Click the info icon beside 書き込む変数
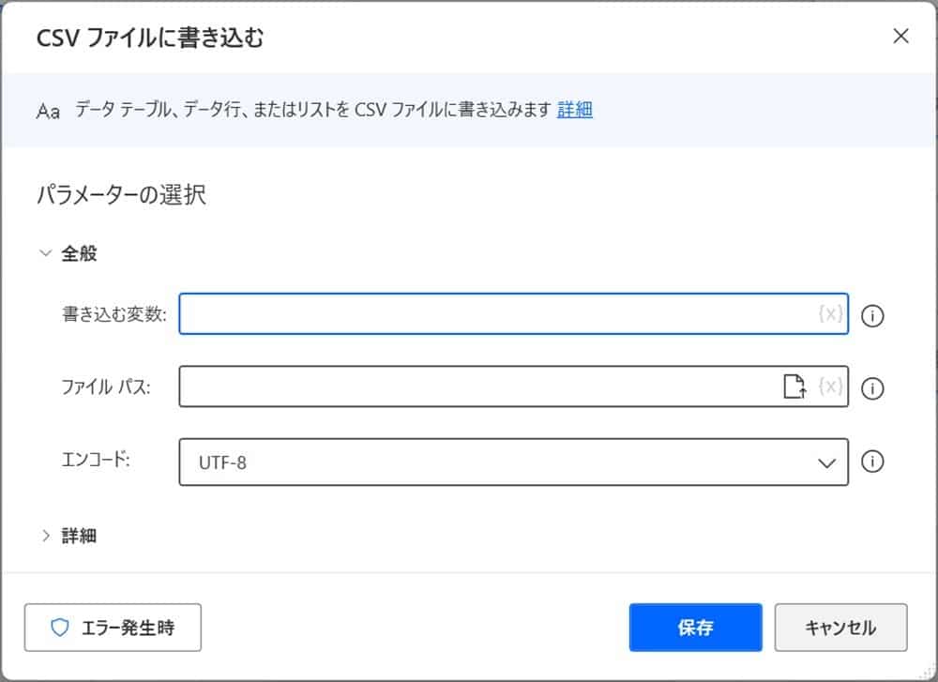 pyautogui.click(x=872, y=316)
